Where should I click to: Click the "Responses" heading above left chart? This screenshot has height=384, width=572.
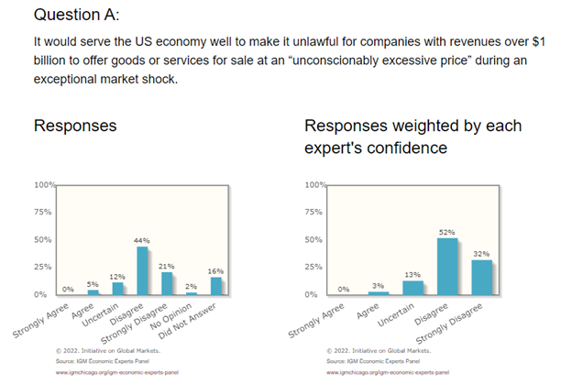pyautogui.click(x=74, y=126)
